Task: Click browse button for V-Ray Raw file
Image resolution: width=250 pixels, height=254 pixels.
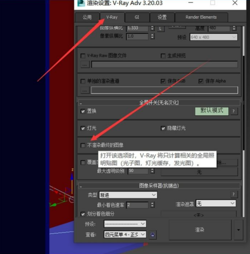Action: pos(85,65)
